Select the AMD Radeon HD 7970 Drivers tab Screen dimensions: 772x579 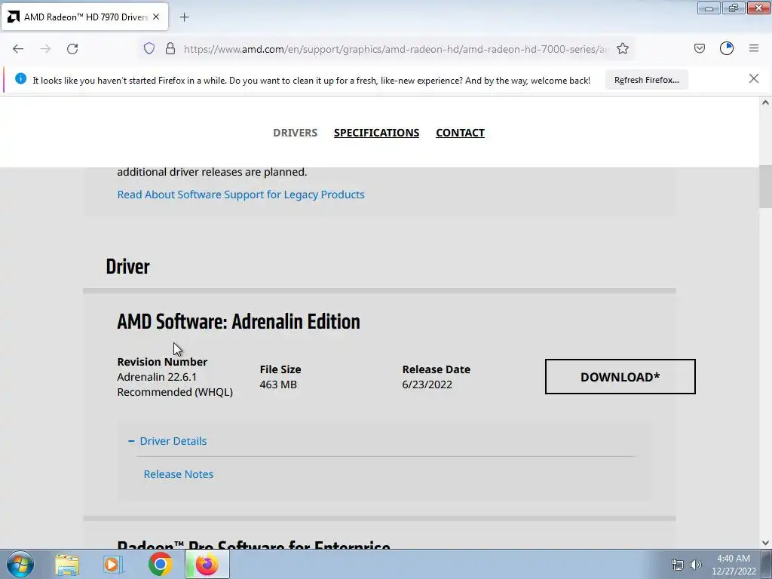click(x=84, y=17)
